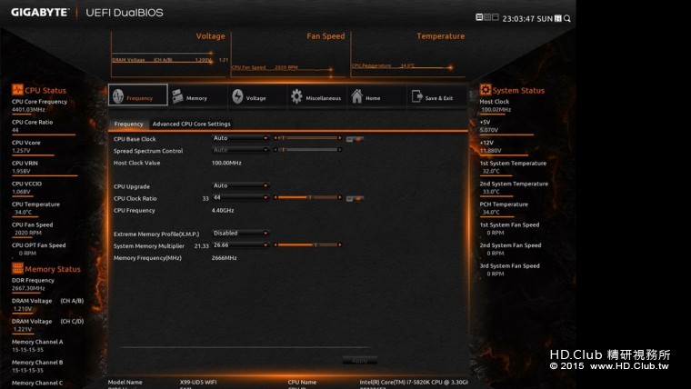Click the Host Clock 100.02MHz reading
691x389 pixels.
pyautogui.click(x=496, y=110)
